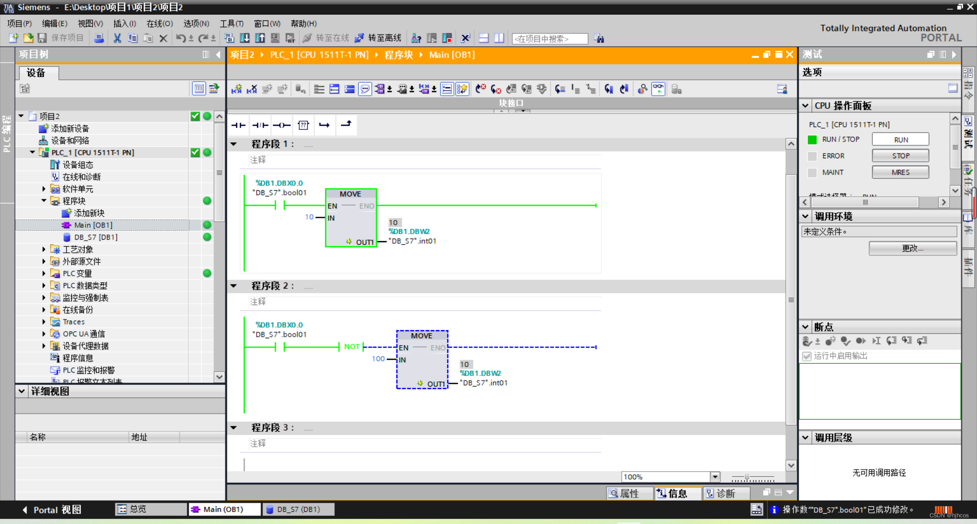This screenshot has width=977, height=524.
Task: Click the cut scissors icon
Action: (x=118, y=38)
